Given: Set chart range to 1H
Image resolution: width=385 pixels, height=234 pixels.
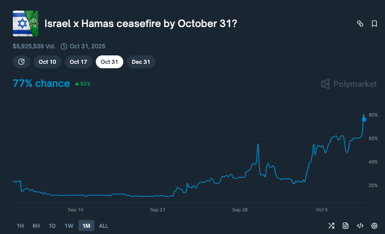Looking at the screenshot, I should [x=20, y=226].
